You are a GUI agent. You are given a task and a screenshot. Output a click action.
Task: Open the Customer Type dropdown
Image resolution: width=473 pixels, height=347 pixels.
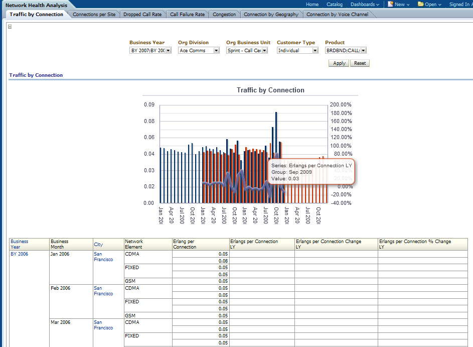point(315,50)
